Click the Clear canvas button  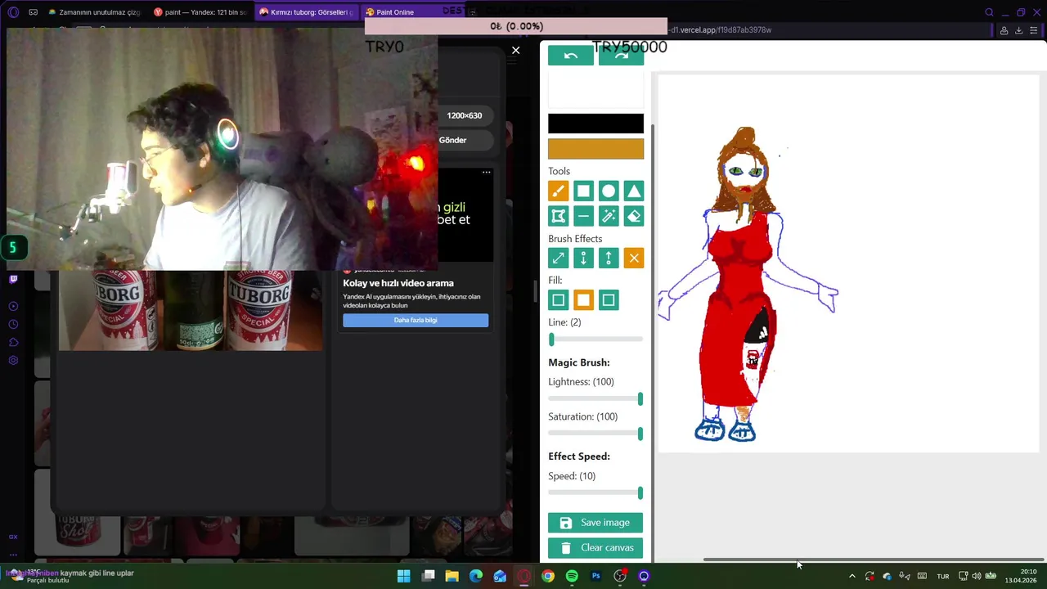coord(595,548)
